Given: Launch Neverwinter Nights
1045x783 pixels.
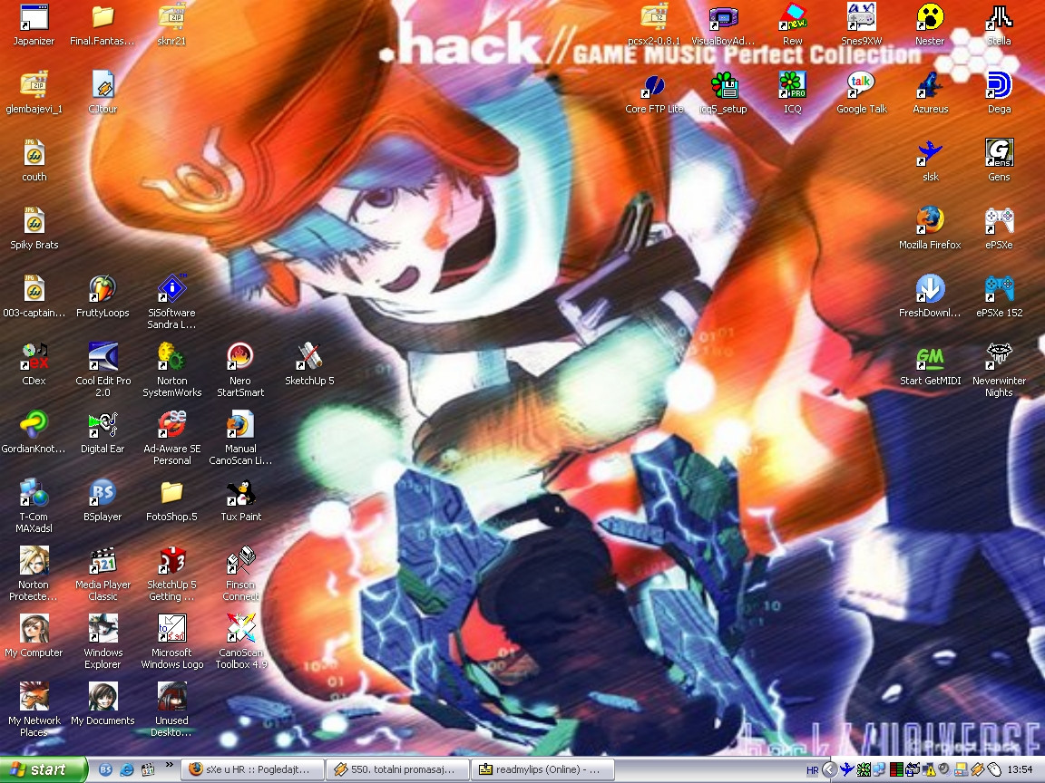Looking at the screenshot, I should [999, 370].
